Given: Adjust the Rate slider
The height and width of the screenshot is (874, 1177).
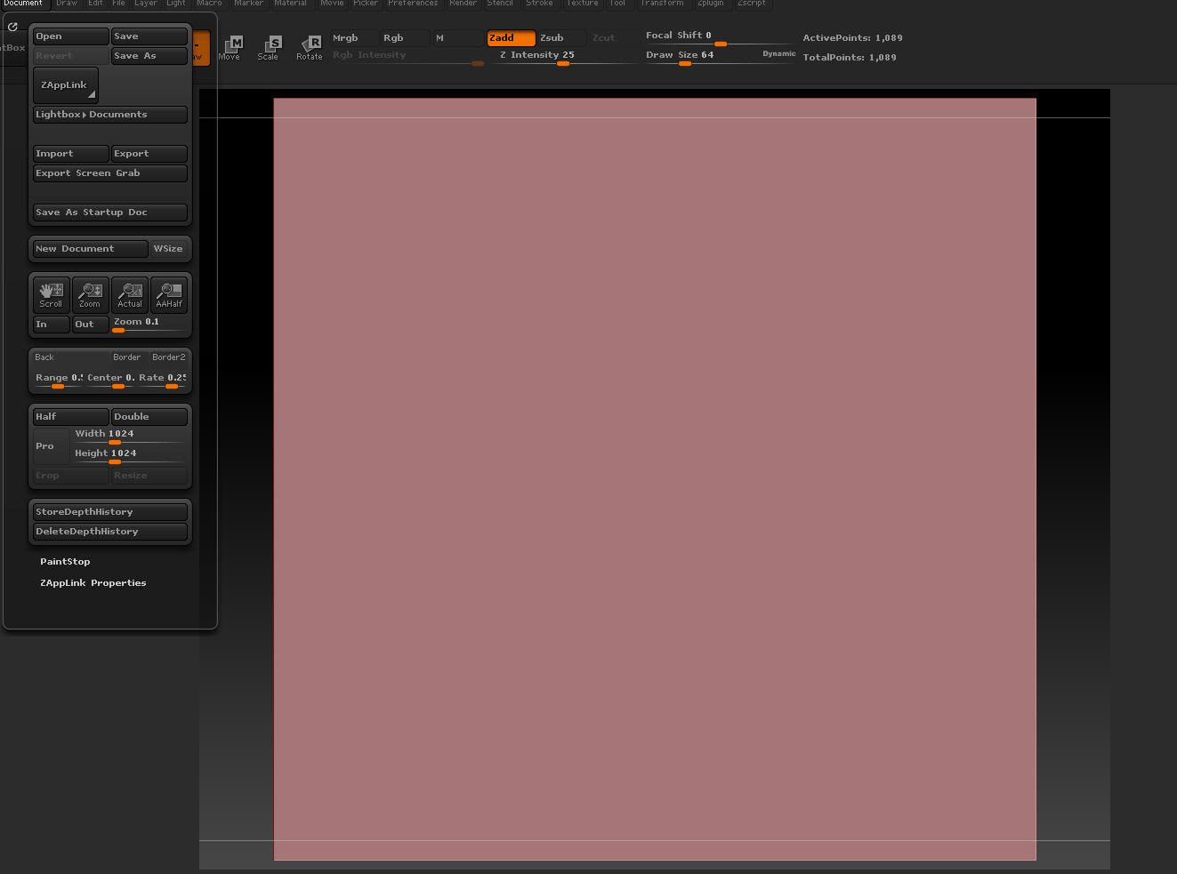Looking at the screenshot, I should point(162,380).
